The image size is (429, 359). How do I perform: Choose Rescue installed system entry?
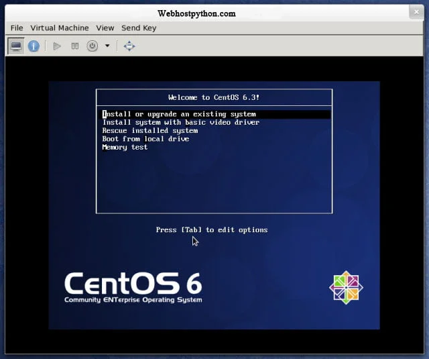coord(150,131)
